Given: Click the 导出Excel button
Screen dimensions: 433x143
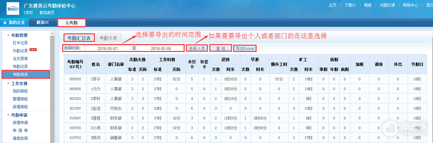Looking at the screenshot, I should (x=245, y=48).
